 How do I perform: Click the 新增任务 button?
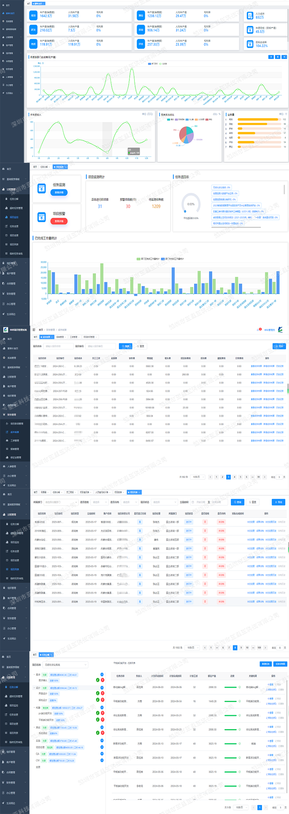[x=266, y=664]
